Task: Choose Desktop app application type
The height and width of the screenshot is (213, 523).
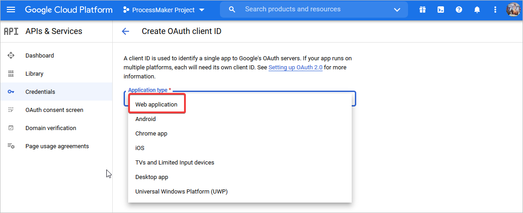Action: point(240,177)
